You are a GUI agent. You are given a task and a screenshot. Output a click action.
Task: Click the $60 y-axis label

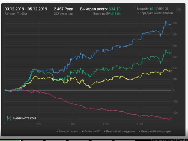point(175,23)
